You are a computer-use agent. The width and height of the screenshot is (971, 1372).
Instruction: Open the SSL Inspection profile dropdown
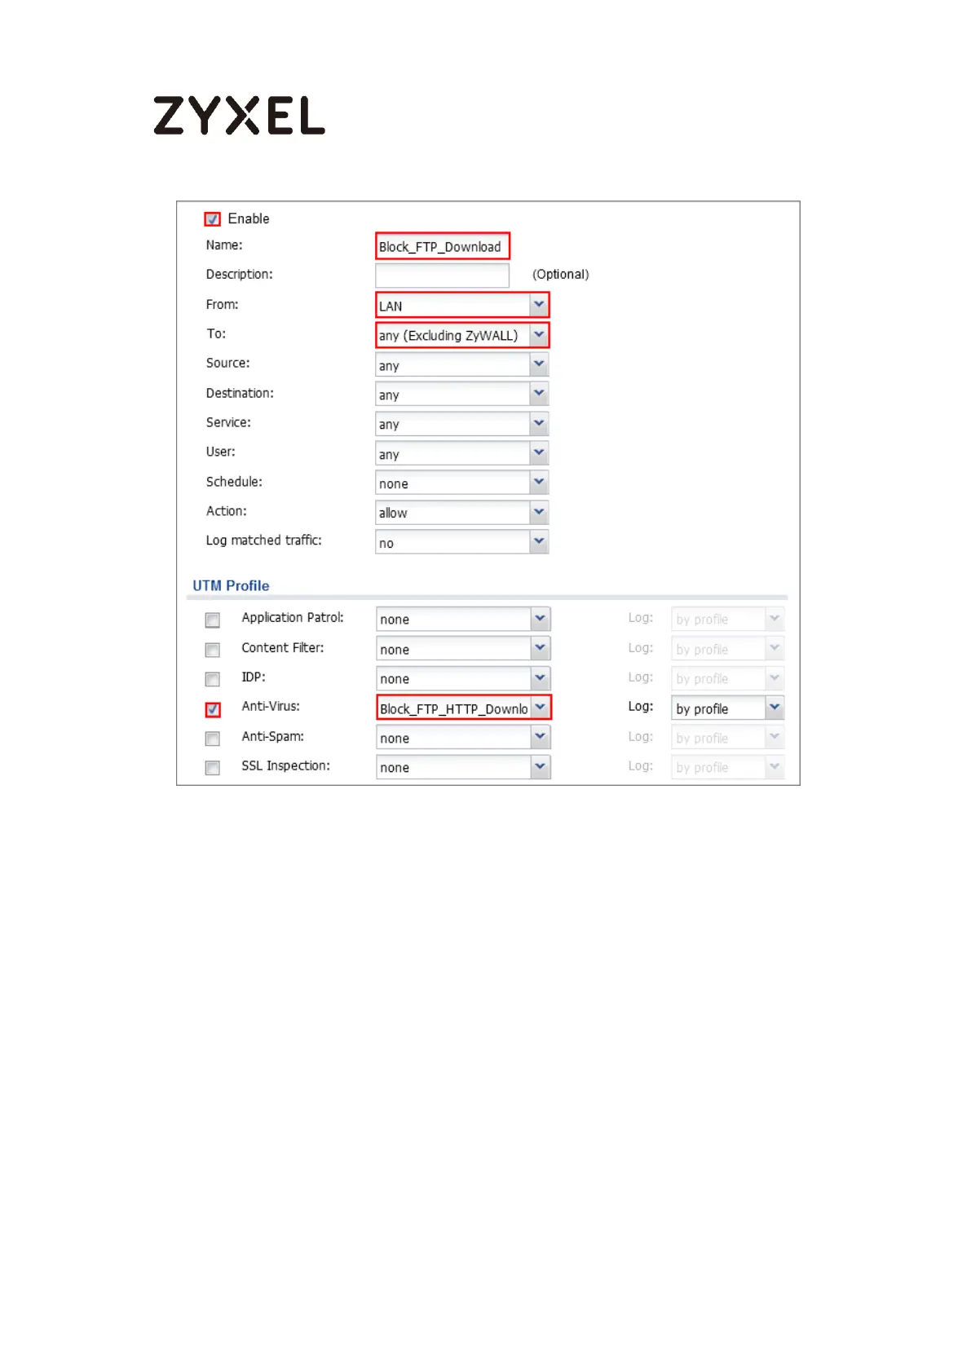463,767
